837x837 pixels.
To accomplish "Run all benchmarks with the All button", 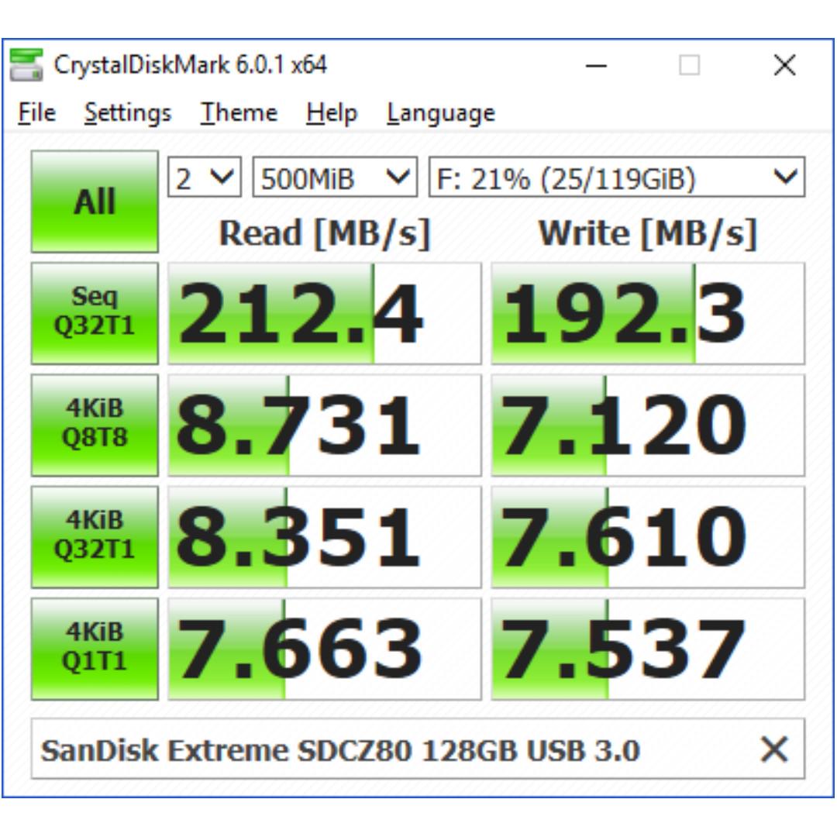I will [x=95, y=201].
